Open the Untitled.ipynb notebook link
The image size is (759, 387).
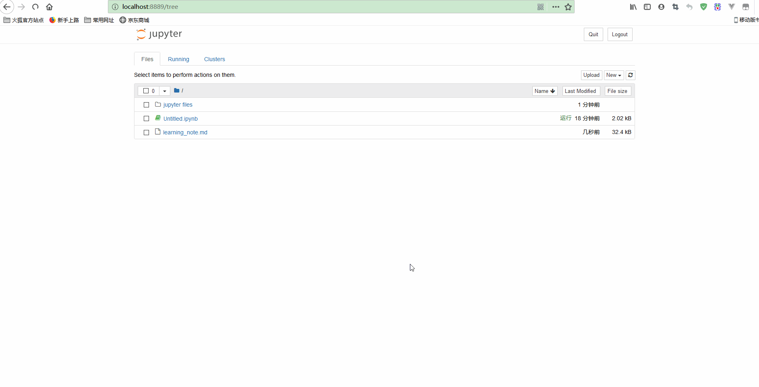tap(180, 119)
